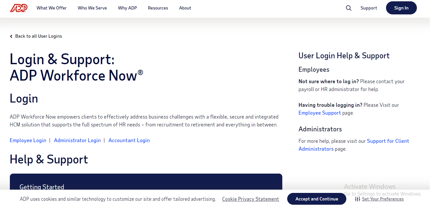Click the preferences sliders icon

coord(357,199)
